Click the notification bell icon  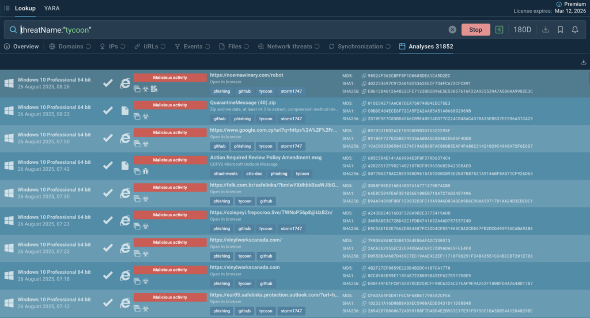pyautogui.click(x=575, y=30)
